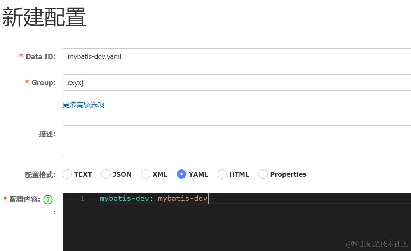Focus the Data ID input field
411x251 pixels.
[x=237, y=56]
